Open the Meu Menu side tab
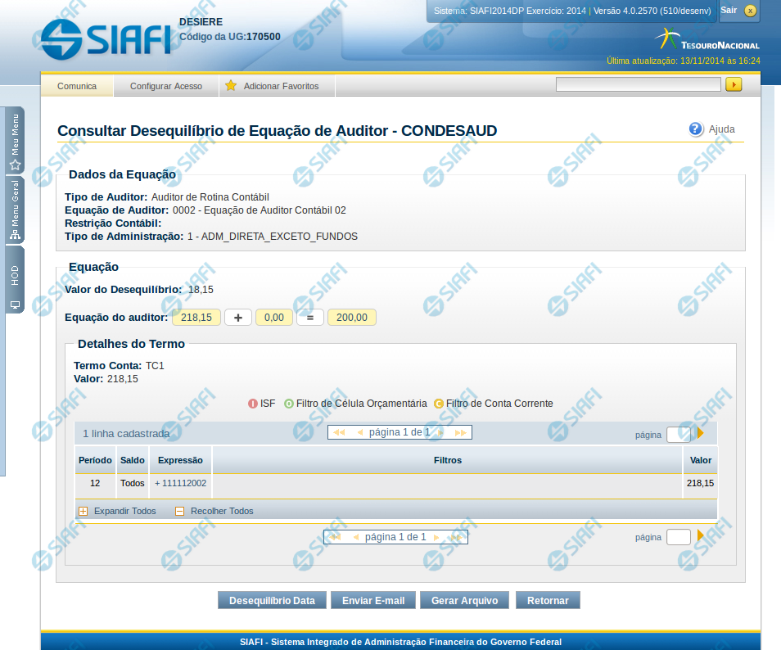Viewport: 781px width, 650px height. [x=15, y=140]
